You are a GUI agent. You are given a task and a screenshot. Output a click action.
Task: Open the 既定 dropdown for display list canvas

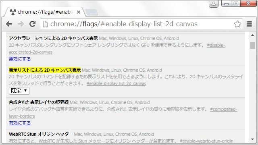[x=19, y=91]
